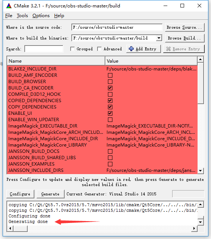Select ImageMagick_MagickCore_LIBRARY row
Viewport: 211px width, 239px height.
(102, 145)
